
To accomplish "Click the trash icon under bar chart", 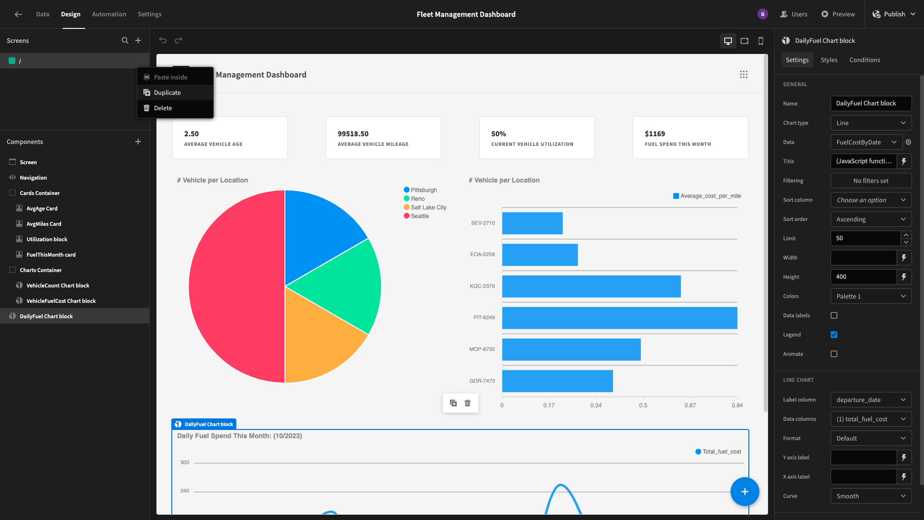I will (x=467, y=403).
